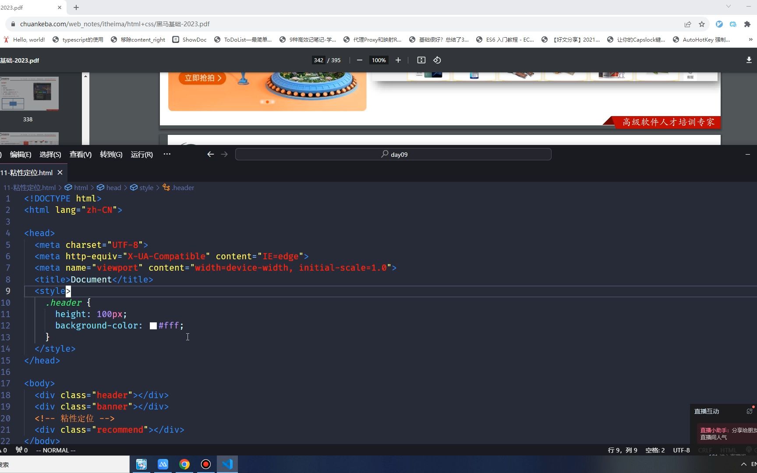This screenshot has height=473, width=757.
Task: Zoom in the PDF with the plus button
Action: point(398,60)
